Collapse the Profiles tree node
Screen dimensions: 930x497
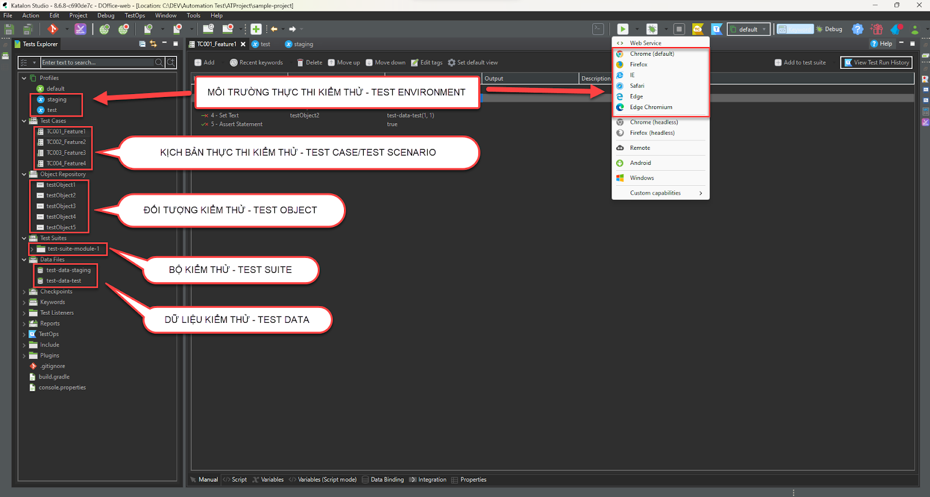coord(24,78)
